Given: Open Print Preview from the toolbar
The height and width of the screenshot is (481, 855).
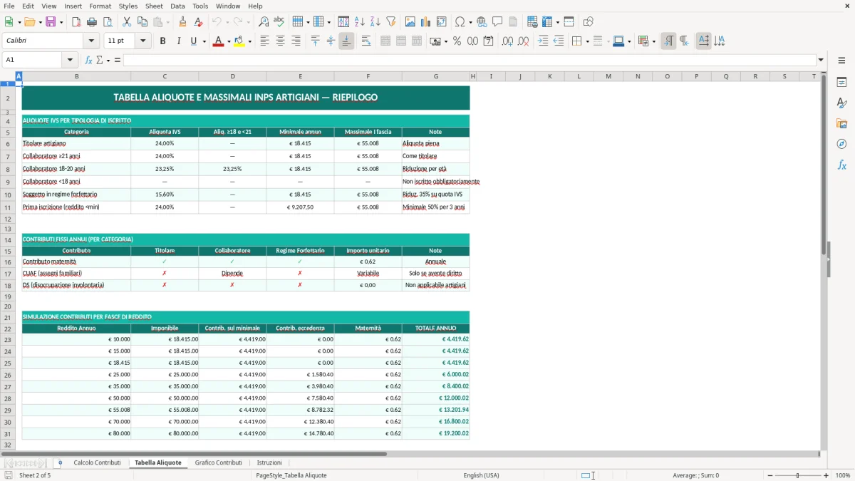Looking at the screenshot, I should click(107, 22).
